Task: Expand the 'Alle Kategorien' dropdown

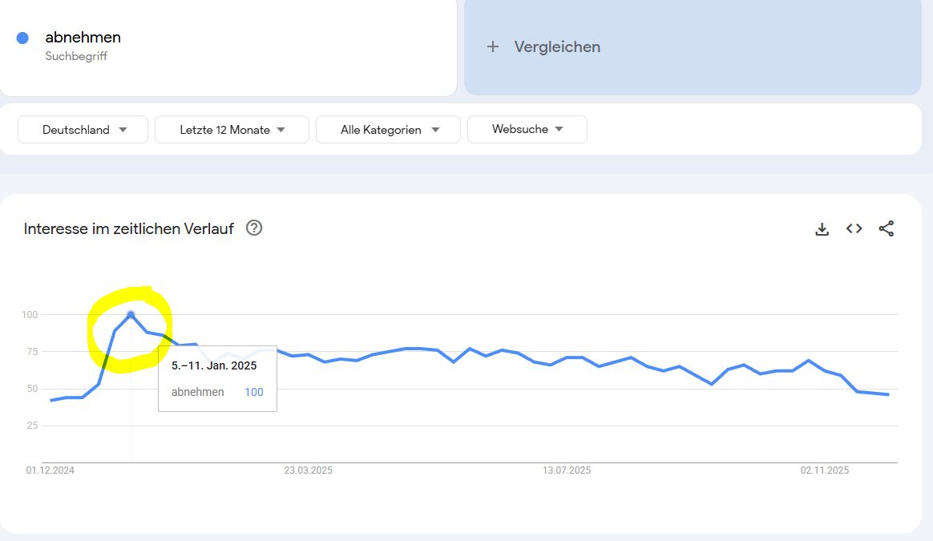Action: (387, 129)
